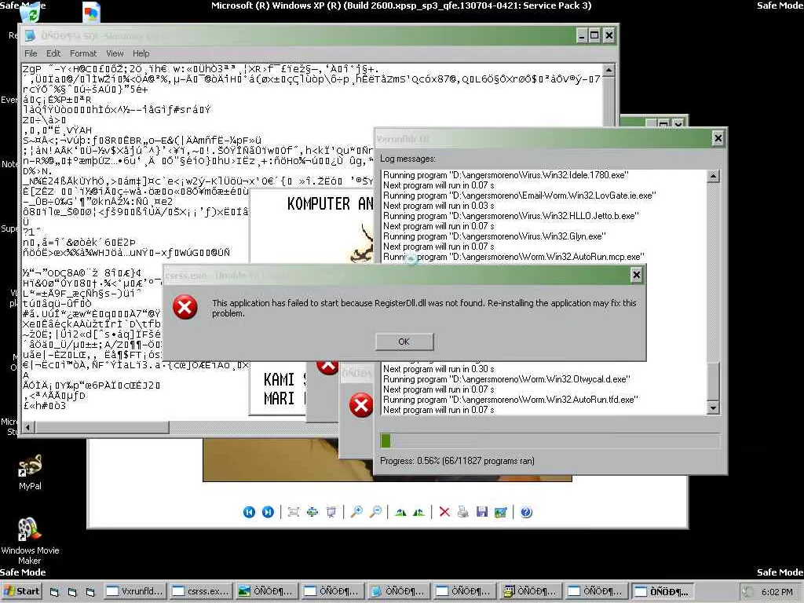Click 'Next program will run in 0.30 s'
Viewport: 804px width, 603px height.
[x=439, y=369]
